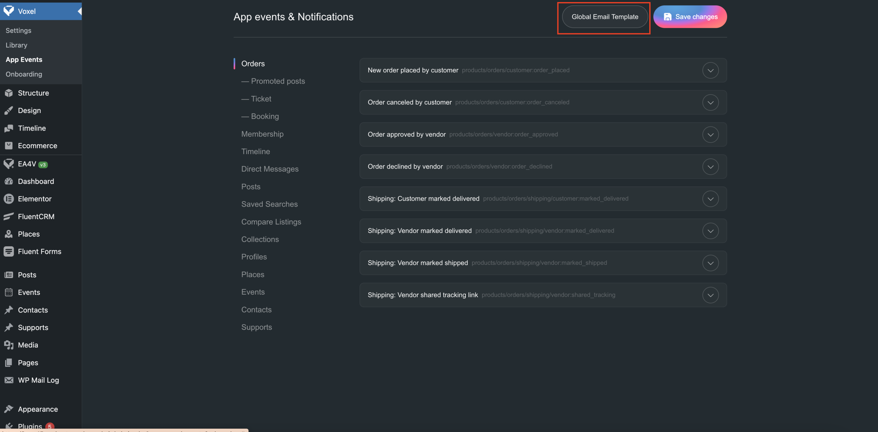Expand New order placed by customer event

(710, 70)
